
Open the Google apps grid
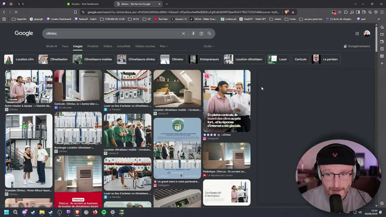(x=357, y=33)
